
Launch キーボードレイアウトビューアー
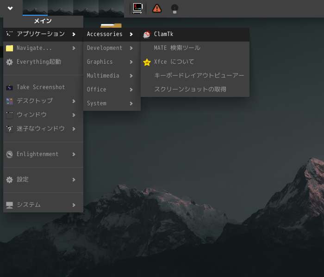pyautogui.click(x=195, y=76)
